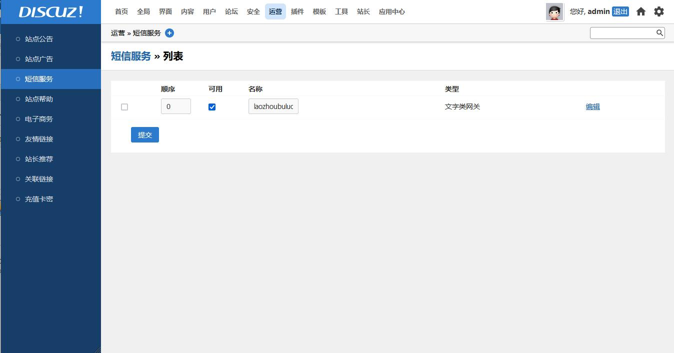This screenshot has width=674, height=353.
Task: Open 电子商务 from the sidebar
Action: coord(38,119)
